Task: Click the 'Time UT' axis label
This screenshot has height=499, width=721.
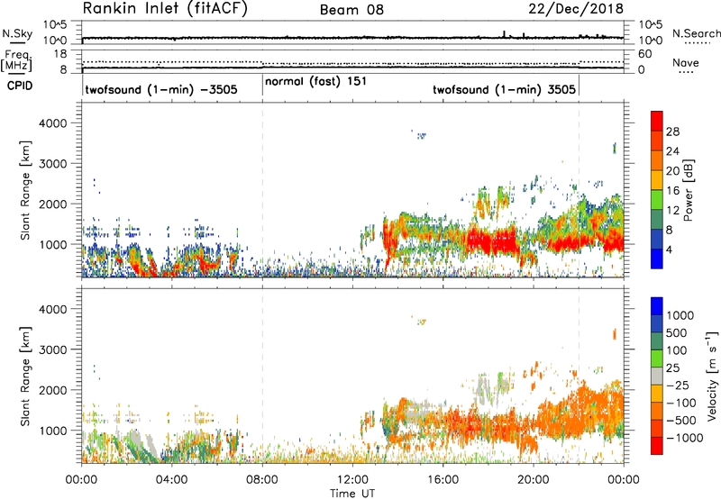Action: tap(352, 494)
